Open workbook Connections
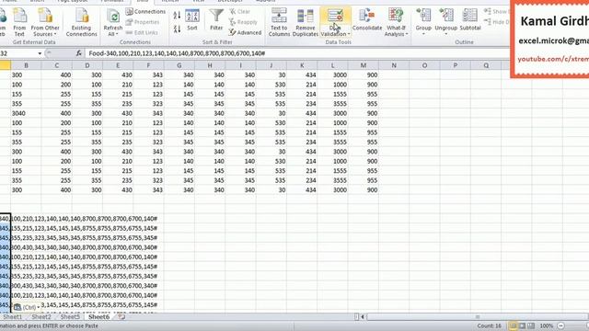Image resolution: width=589 pixels, height=331 pixels. click(145, 12)
